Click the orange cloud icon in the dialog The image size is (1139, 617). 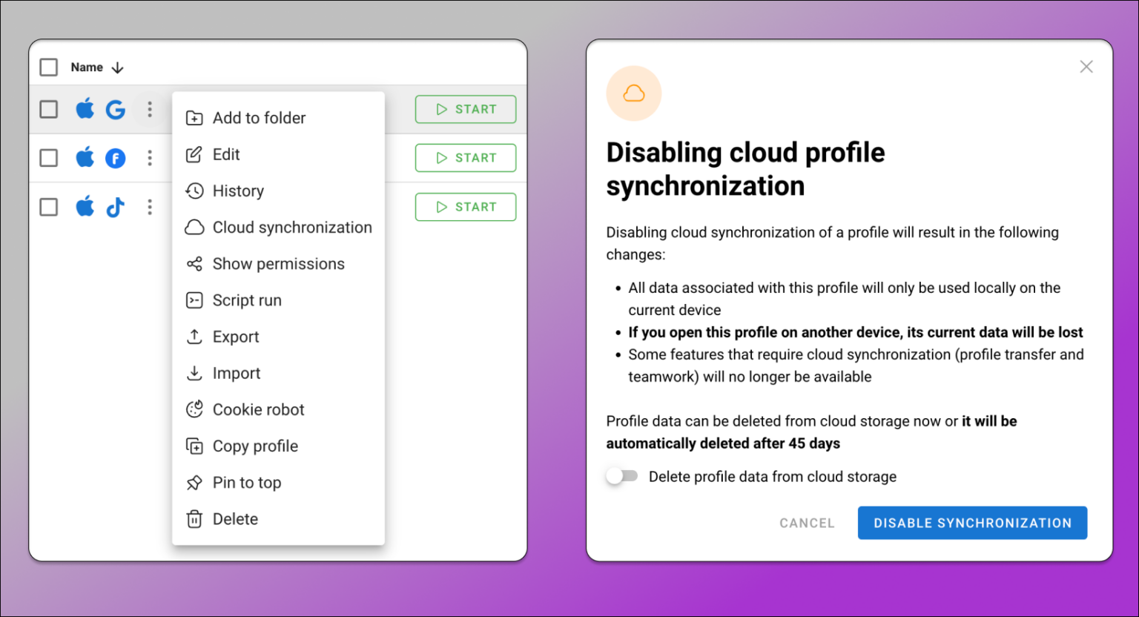point(634,93)
